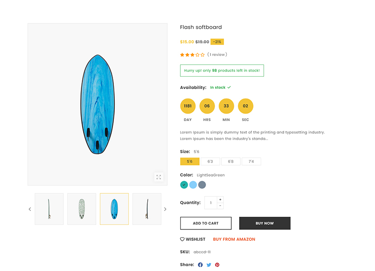Select the gray color swatch
The height and width of the screenshot is (271, 375).
click(x=202, y=185)
